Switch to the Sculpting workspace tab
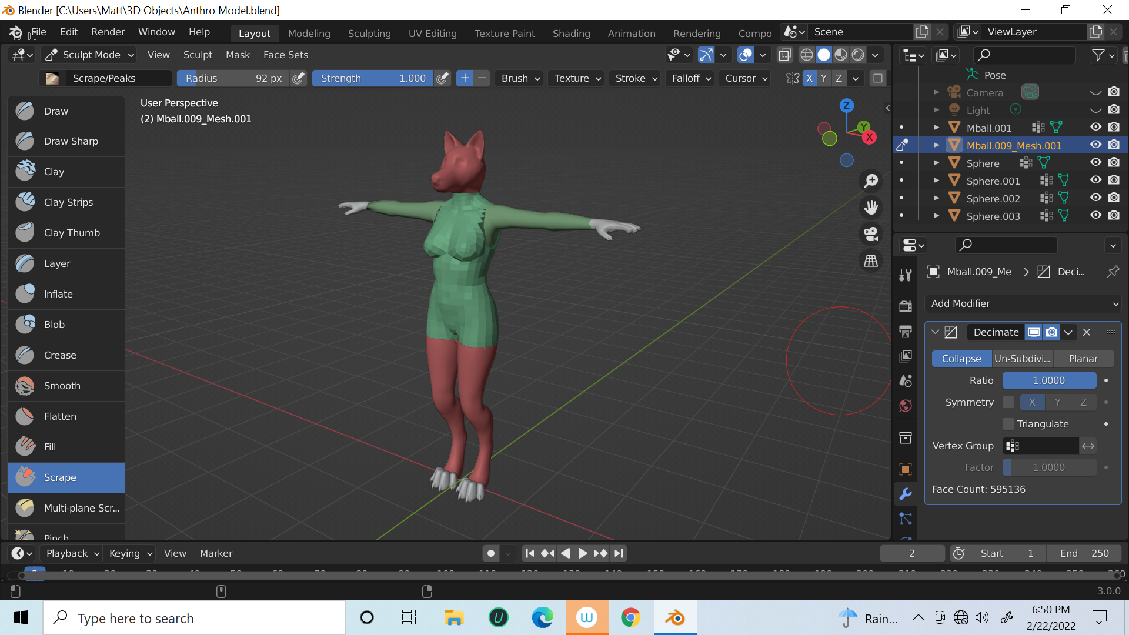Image resolution: width=1129 pixels, height=635 pixels. (369, 34)
